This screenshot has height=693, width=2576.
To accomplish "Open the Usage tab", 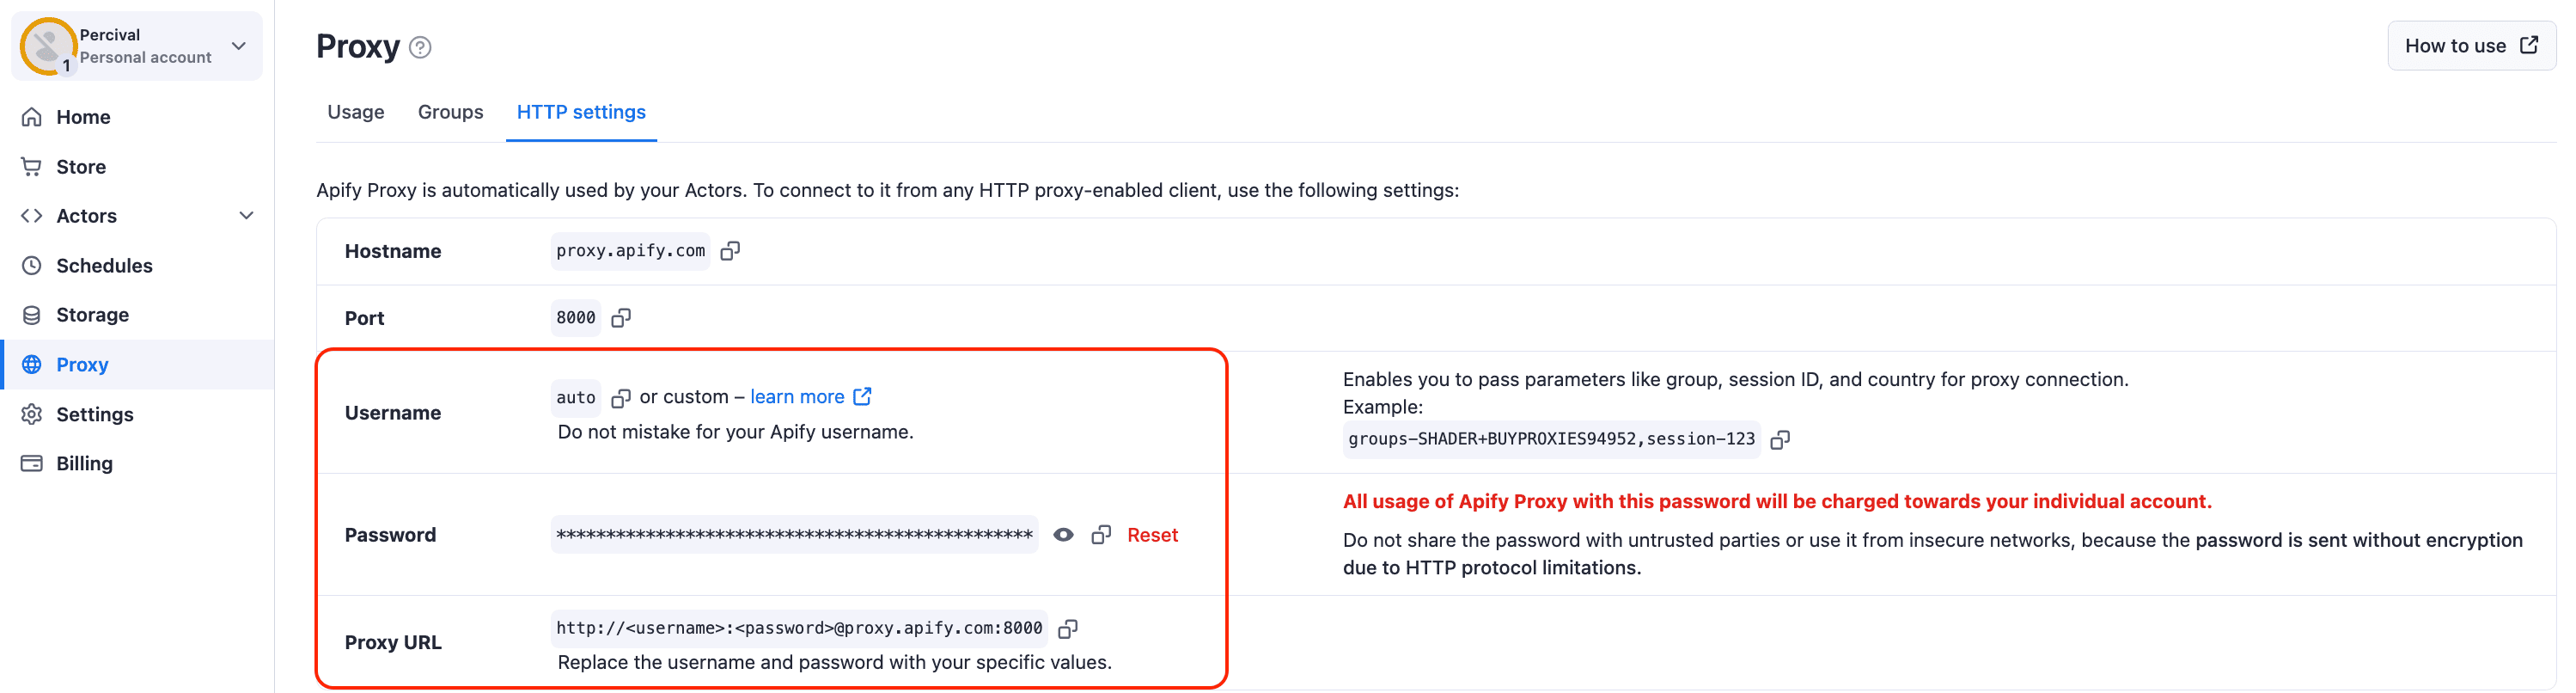I will pos(355,112).
